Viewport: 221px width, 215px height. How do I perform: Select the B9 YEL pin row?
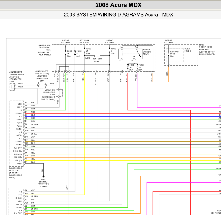click(30, 152)
